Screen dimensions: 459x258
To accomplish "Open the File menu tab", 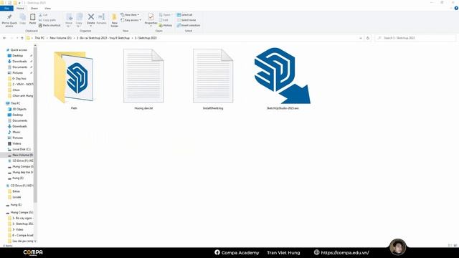I will 6,8.
